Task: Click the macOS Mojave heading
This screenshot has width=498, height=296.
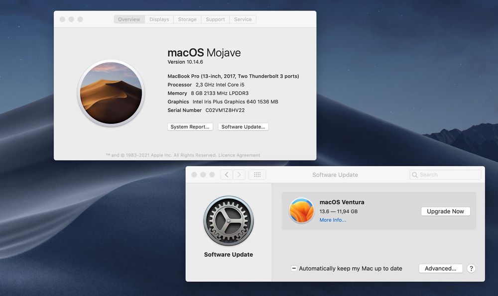Action: [204, 52]
